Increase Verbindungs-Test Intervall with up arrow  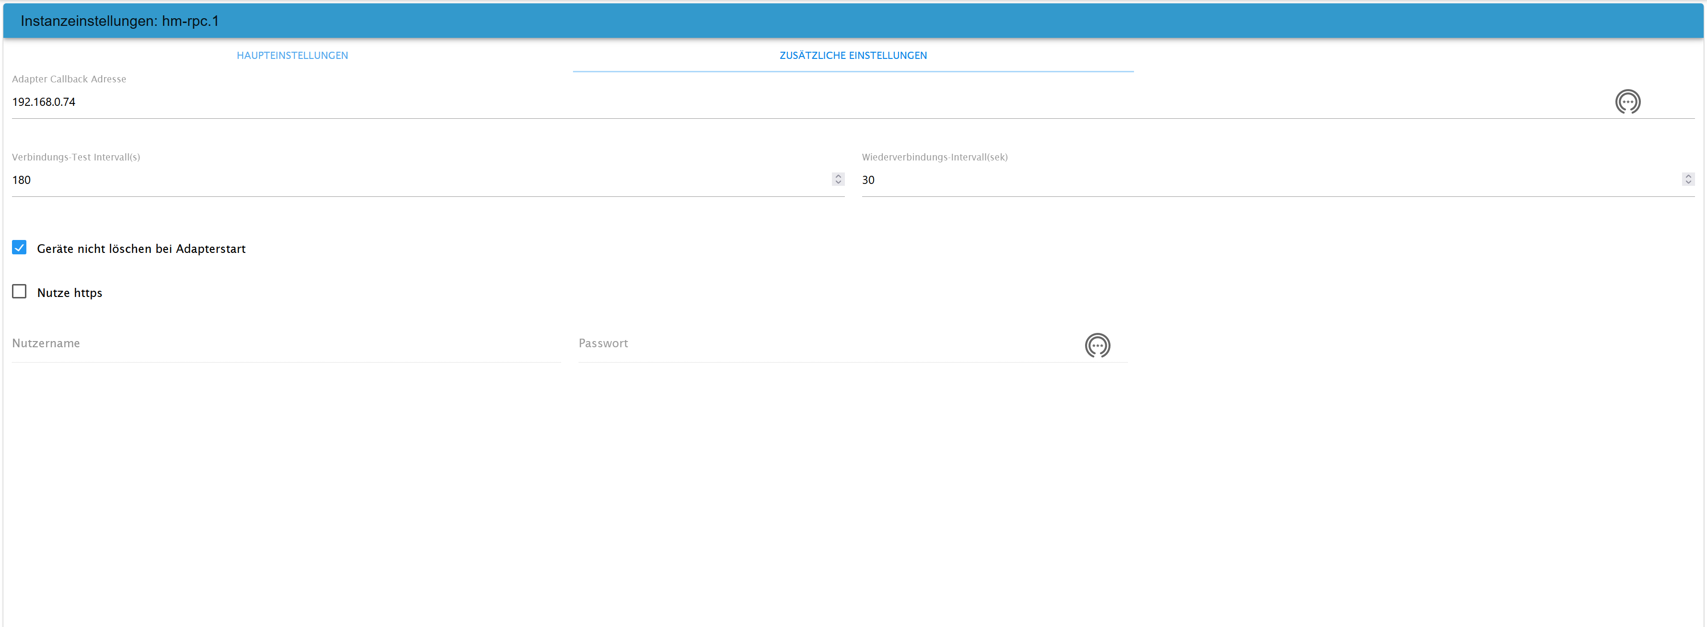click(838, 176)
